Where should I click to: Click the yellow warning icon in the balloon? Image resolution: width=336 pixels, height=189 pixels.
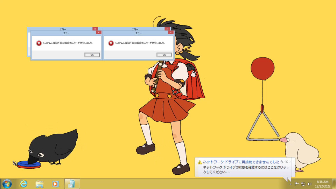[200, 162]
